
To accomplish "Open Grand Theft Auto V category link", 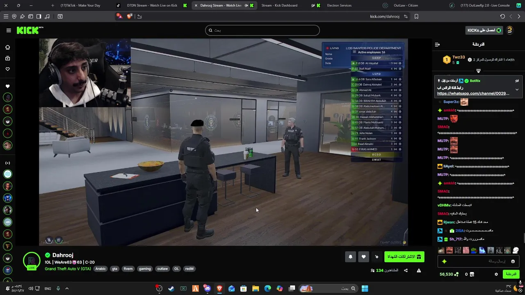I will 68,269.
